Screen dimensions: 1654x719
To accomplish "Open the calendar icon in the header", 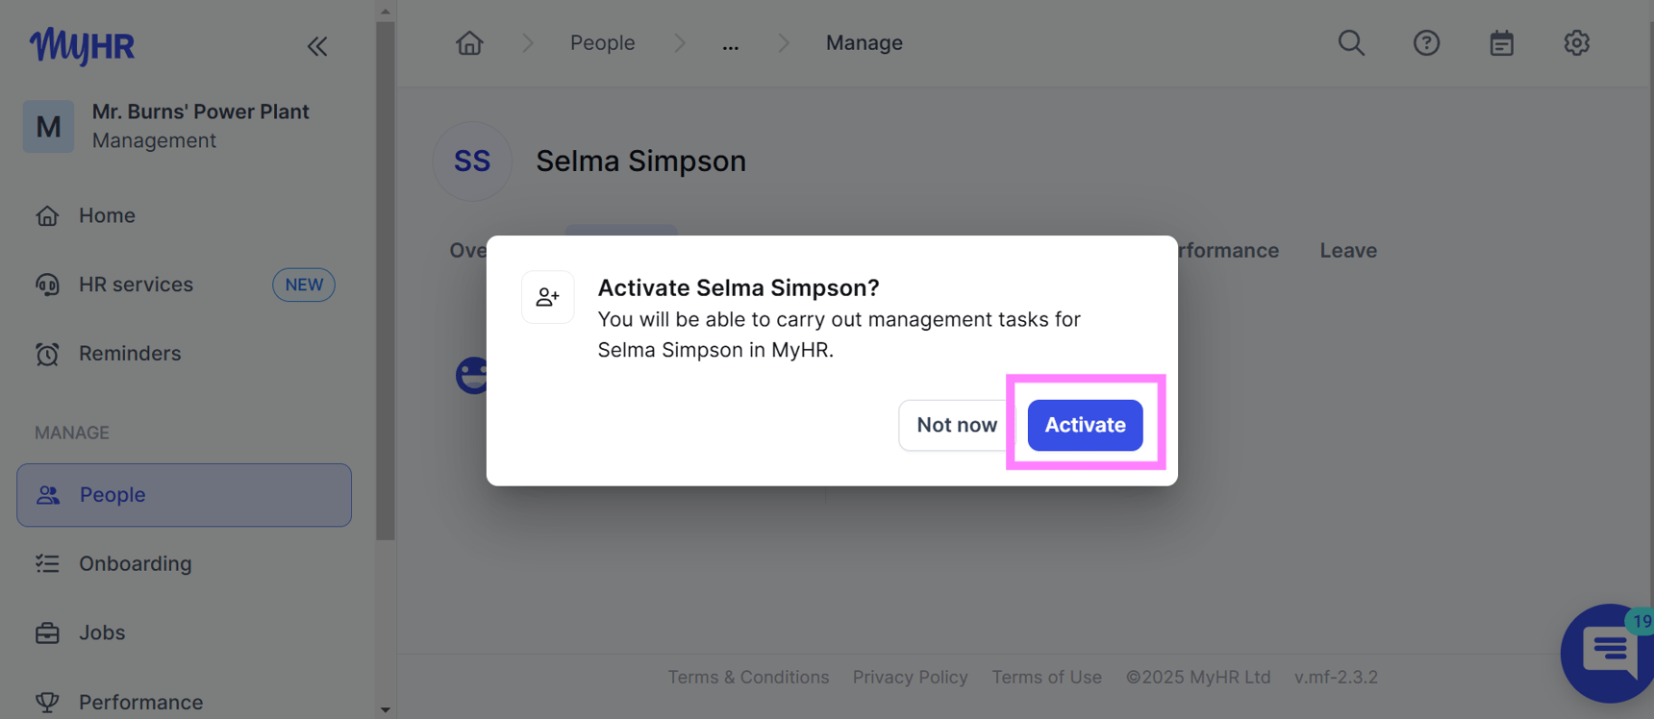I will (x=1501, y=42).
